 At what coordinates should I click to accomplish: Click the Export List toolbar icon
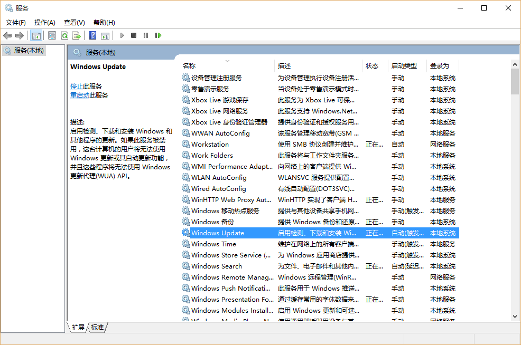click(77, 35)
